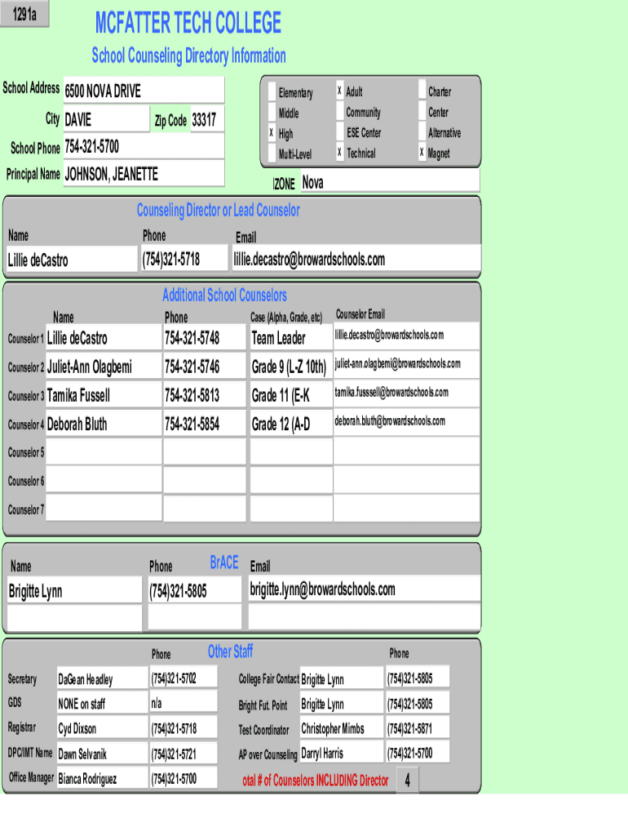Image resolution: width=628 pixels, height=836 pixels.
Task: Check the ESE Center checkbox
Action: 340,132
